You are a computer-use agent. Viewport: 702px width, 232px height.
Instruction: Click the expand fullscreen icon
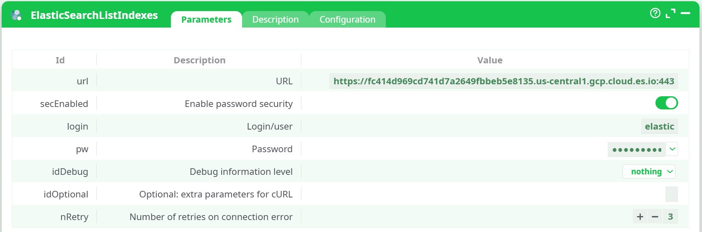tap(670, 13)
